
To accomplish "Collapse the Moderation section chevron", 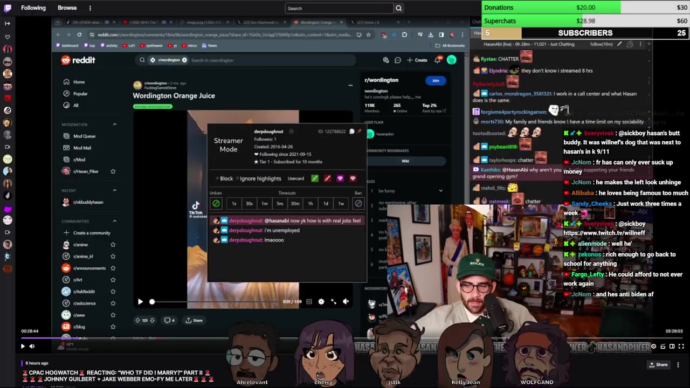I will (x=114, y=124).
